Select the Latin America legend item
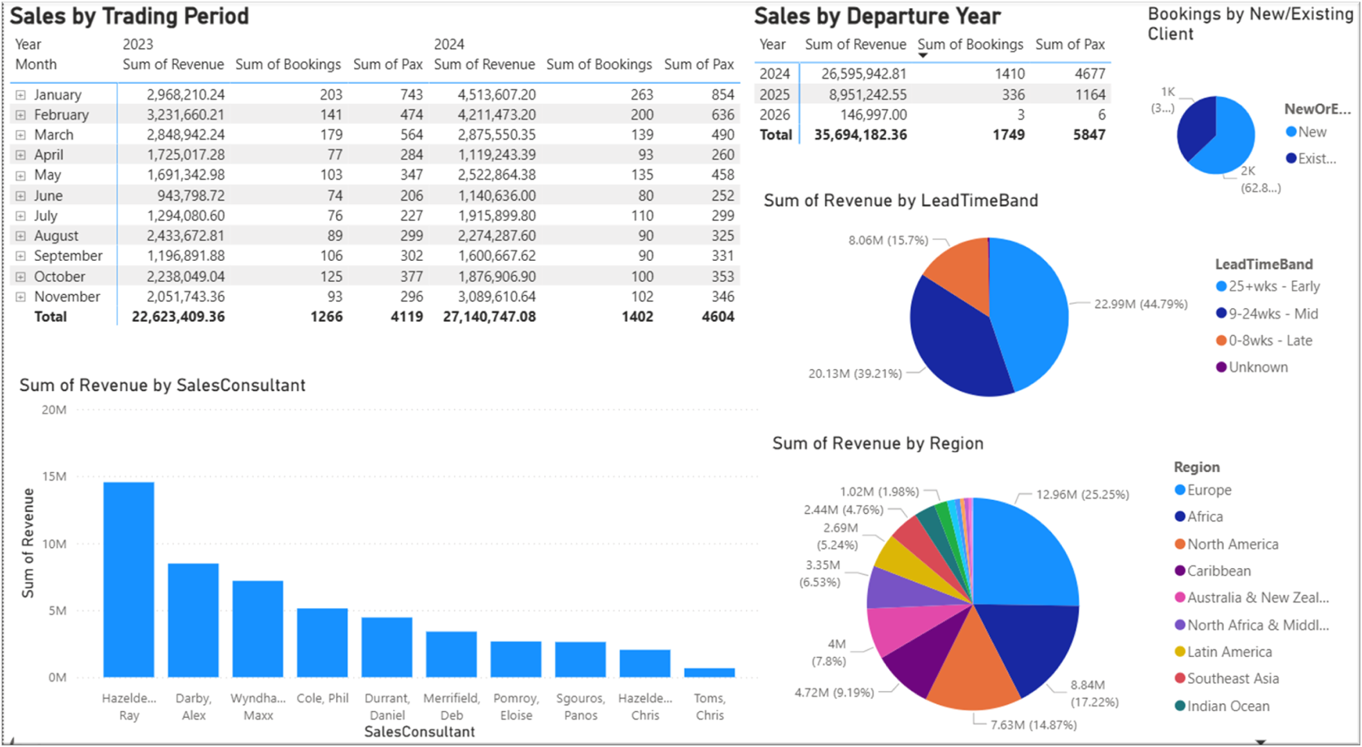This screenshot has height=747, width=1362. pos(1223,652)
